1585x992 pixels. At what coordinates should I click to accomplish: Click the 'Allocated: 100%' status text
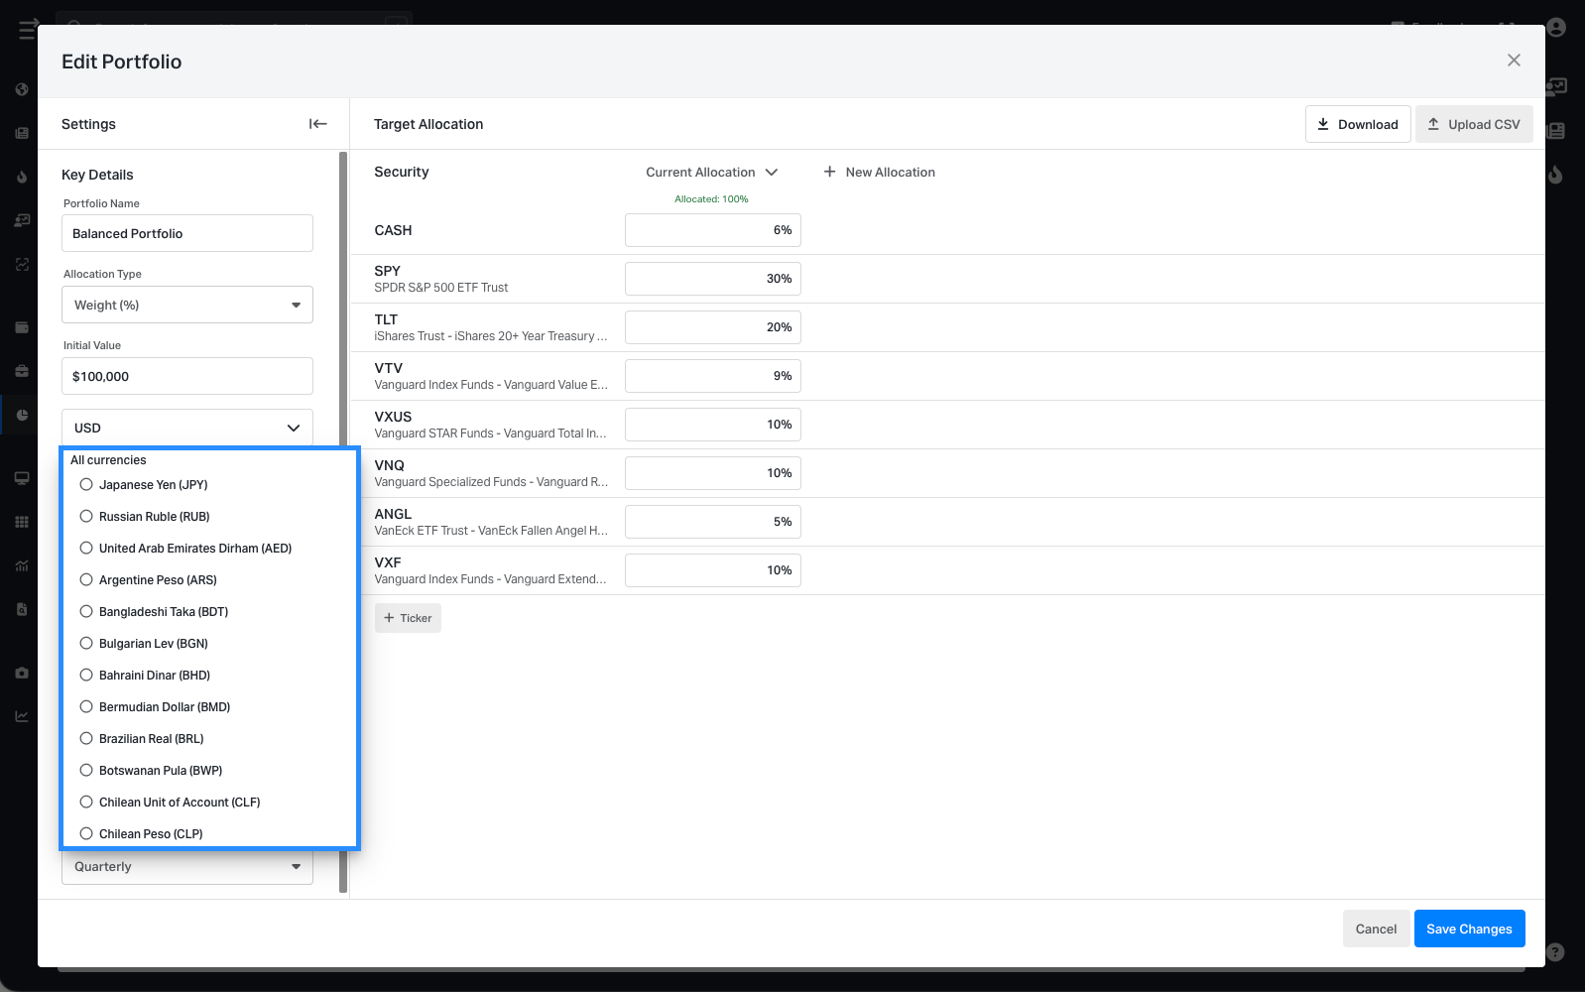(711, 199)
